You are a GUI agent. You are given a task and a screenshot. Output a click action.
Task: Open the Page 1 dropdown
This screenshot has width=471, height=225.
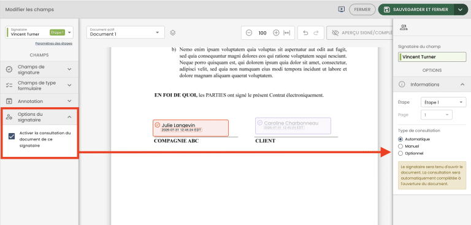click(437, 115)
